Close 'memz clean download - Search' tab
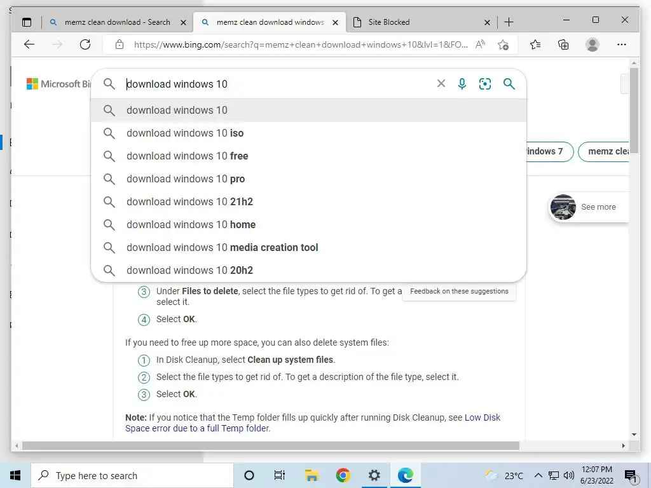The height and width of the screenshot is (488, 651). [x=183, y=22]
